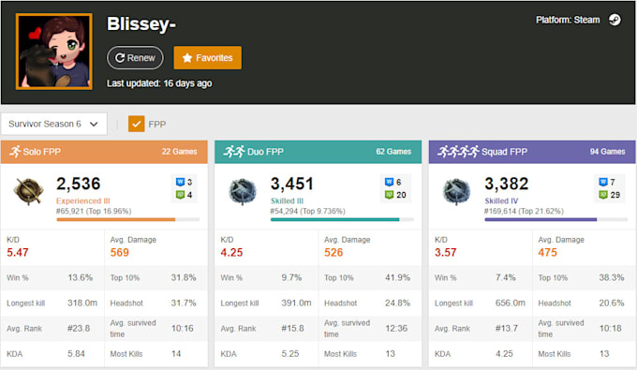
Task: Click the Squad ranking #169,614 text
Action: pyautogui.click(x=524, y=211)
